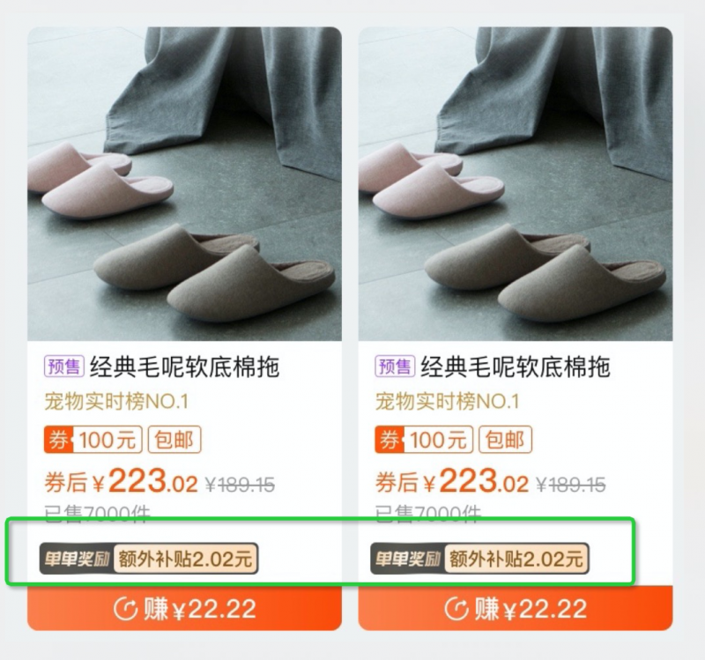Viewport: 705px width, 660px height.
Task: Click the left card's 预售 tag
Action: pos(63,367)
